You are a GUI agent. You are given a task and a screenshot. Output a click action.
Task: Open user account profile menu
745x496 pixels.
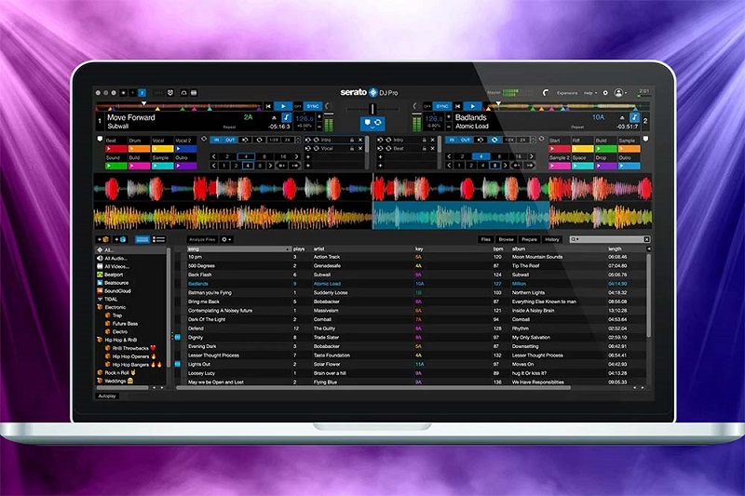point(618,93)
